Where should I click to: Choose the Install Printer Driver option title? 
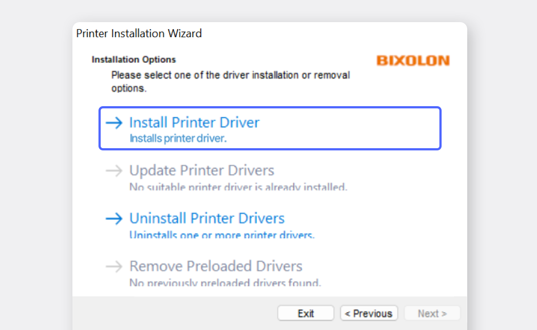coord(194,123)
